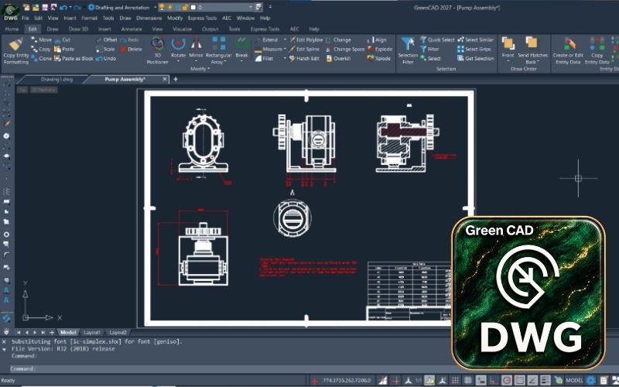
Task: Expand the Modify panel arrow
Action: pos(209,69)
